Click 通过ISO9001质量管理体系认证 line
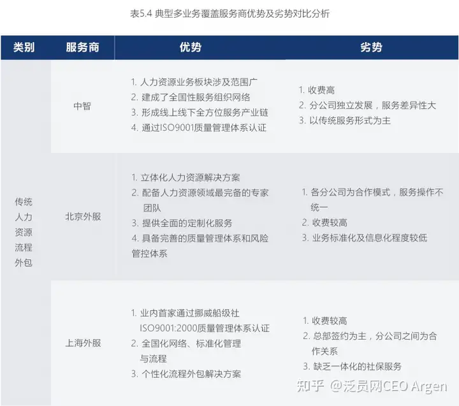This screenshot has width=459, height=406. click(x=199, y=127)
